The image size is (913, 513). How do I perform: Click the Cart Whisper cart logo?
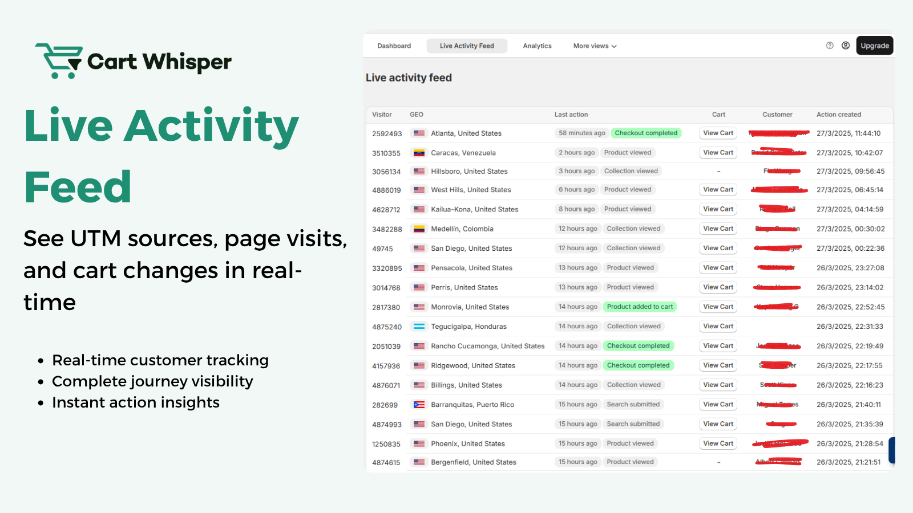point(59,61)
